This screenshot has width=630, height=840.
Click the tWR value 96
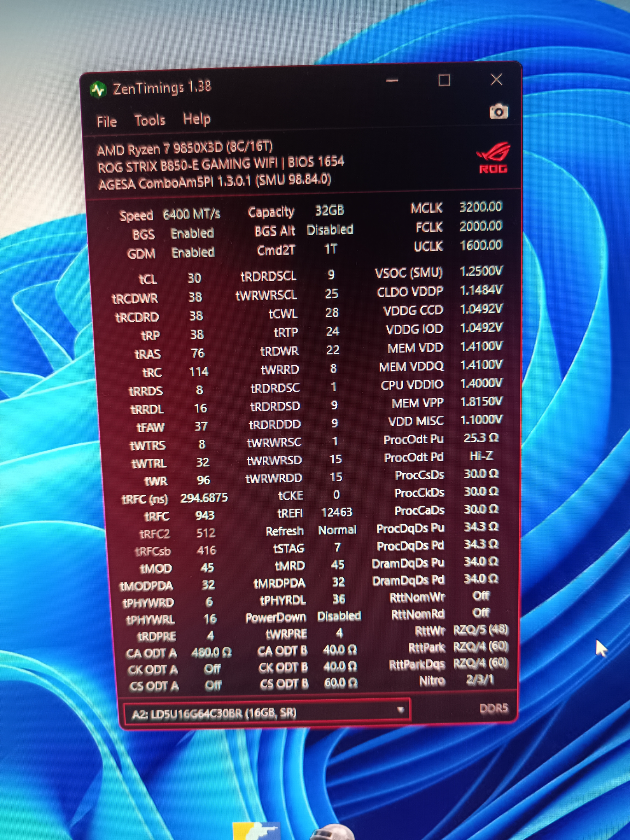coord(203,480)
